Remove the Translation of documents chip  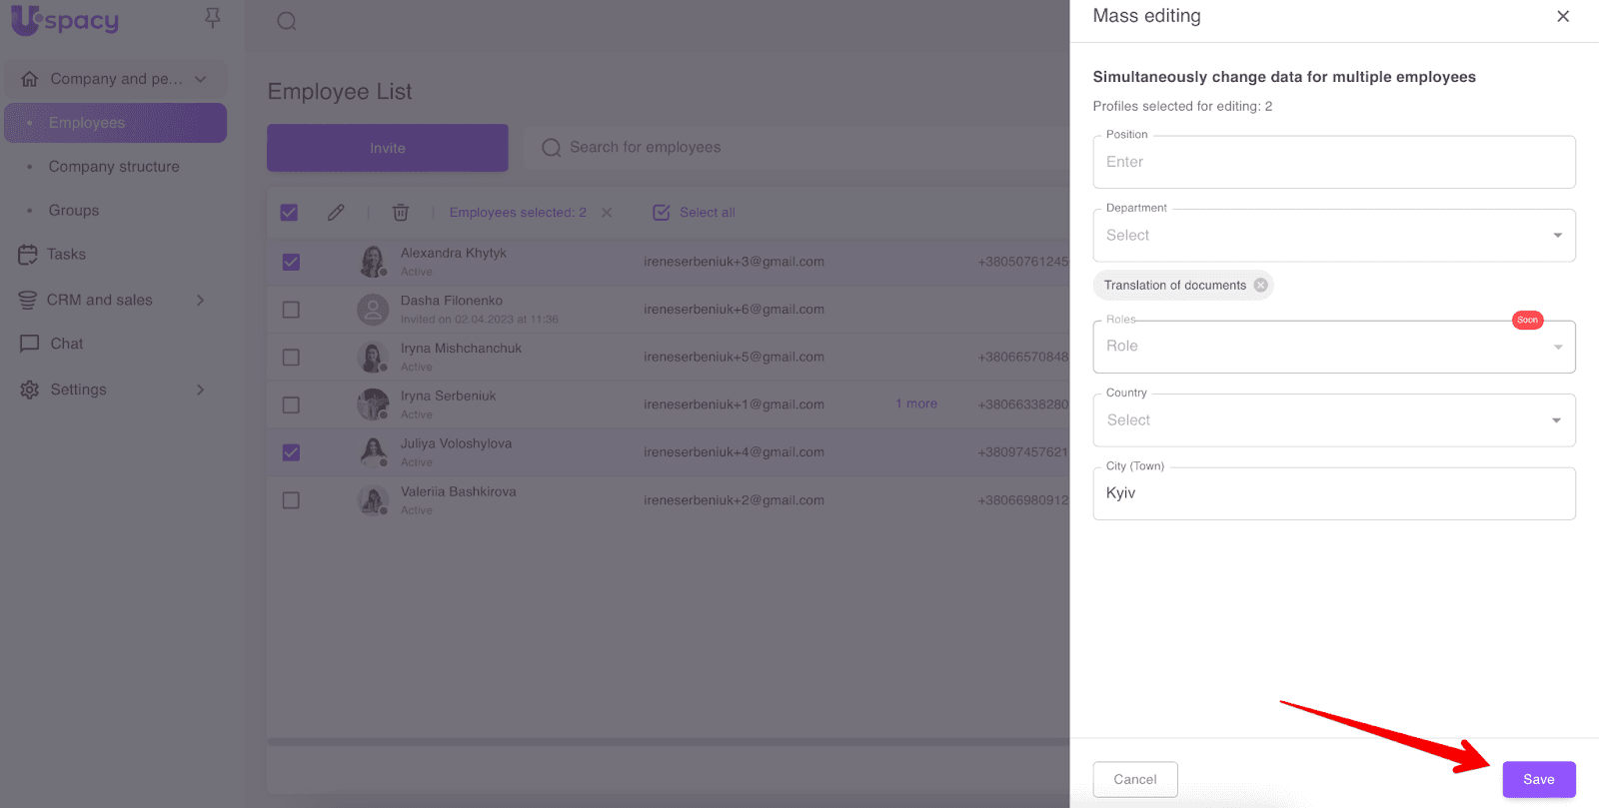(x=1261, y=285)
